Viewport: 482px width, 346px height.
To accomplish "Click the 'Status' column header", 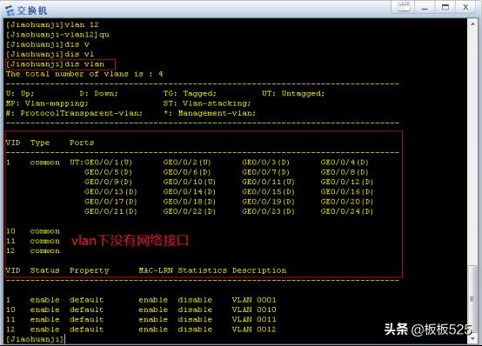I will pyautogui.click(x=45, y=270).
